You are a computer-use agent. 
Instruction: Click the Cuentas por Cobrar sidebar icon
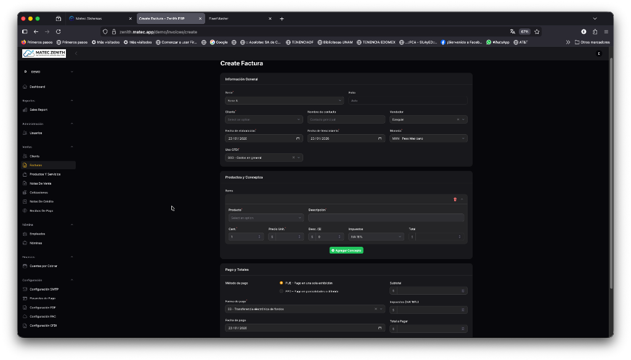25,266
